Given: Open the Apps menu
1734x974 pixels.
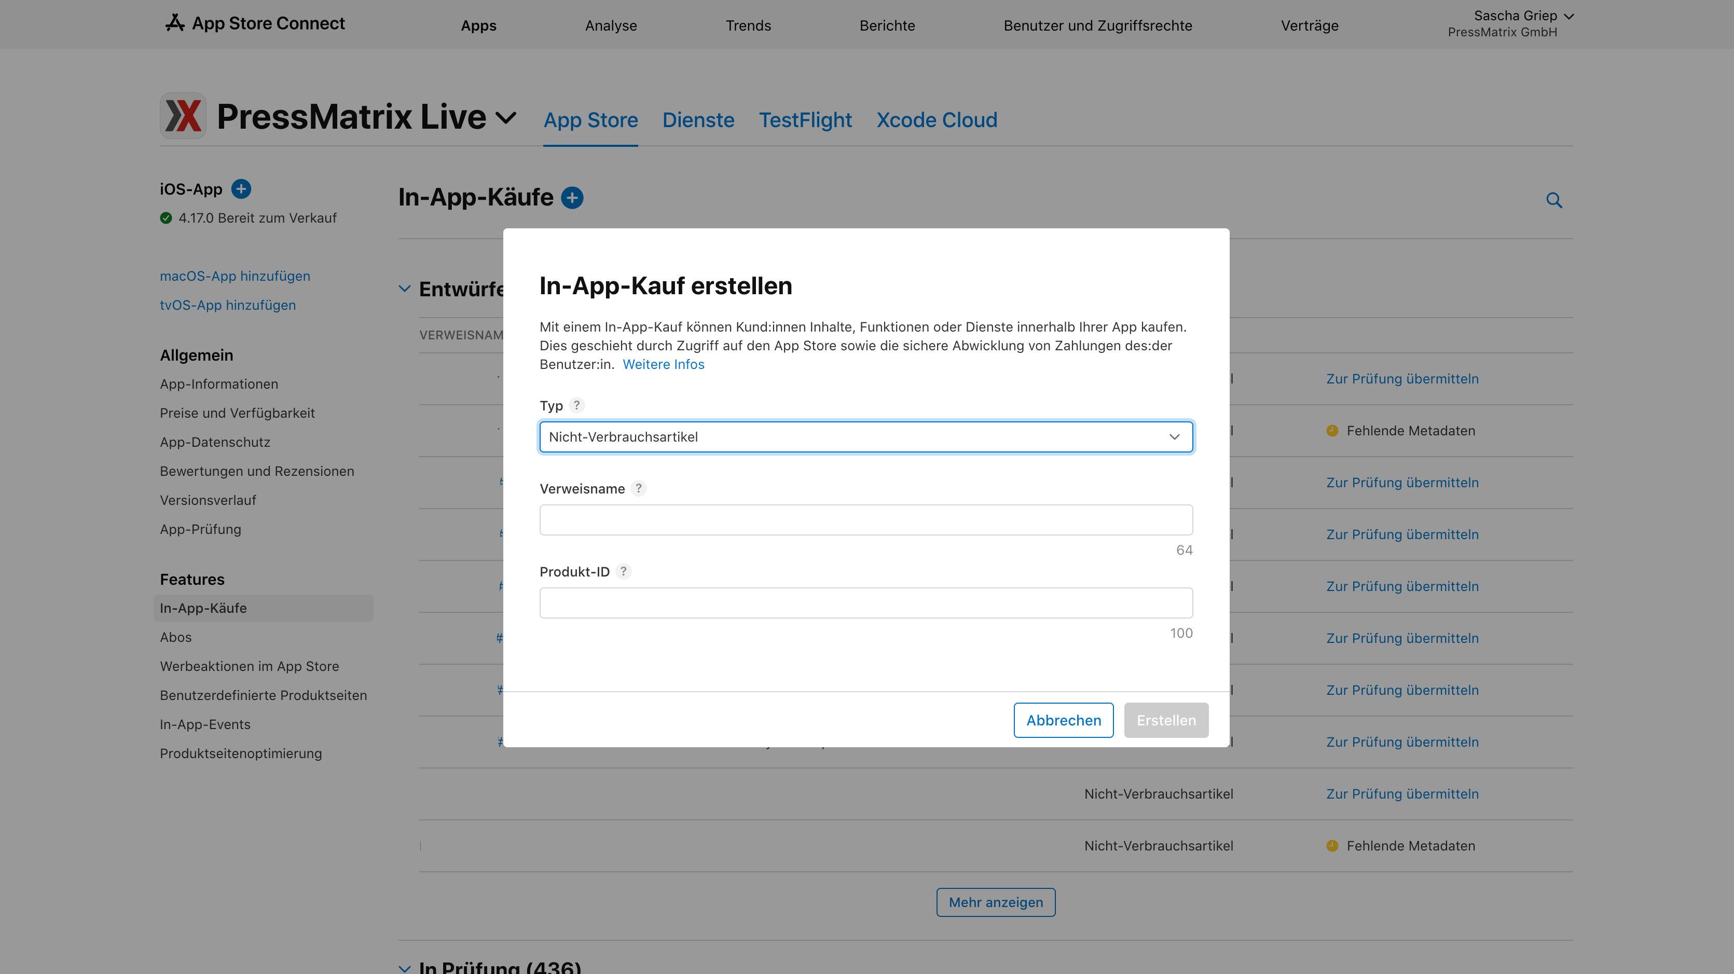Looking at the screenshot, I should coord(478,25).
